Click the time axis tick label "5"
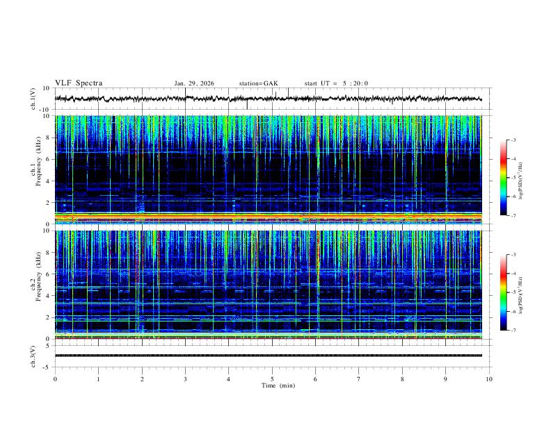This screenshot has height=425, width=551. coord(272,379)
